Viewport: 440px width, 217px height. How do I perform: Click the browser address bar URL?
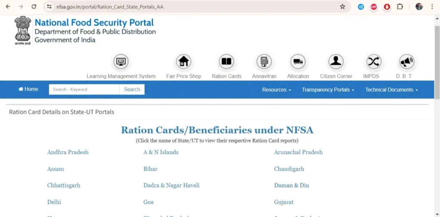[x=110, y=7]
